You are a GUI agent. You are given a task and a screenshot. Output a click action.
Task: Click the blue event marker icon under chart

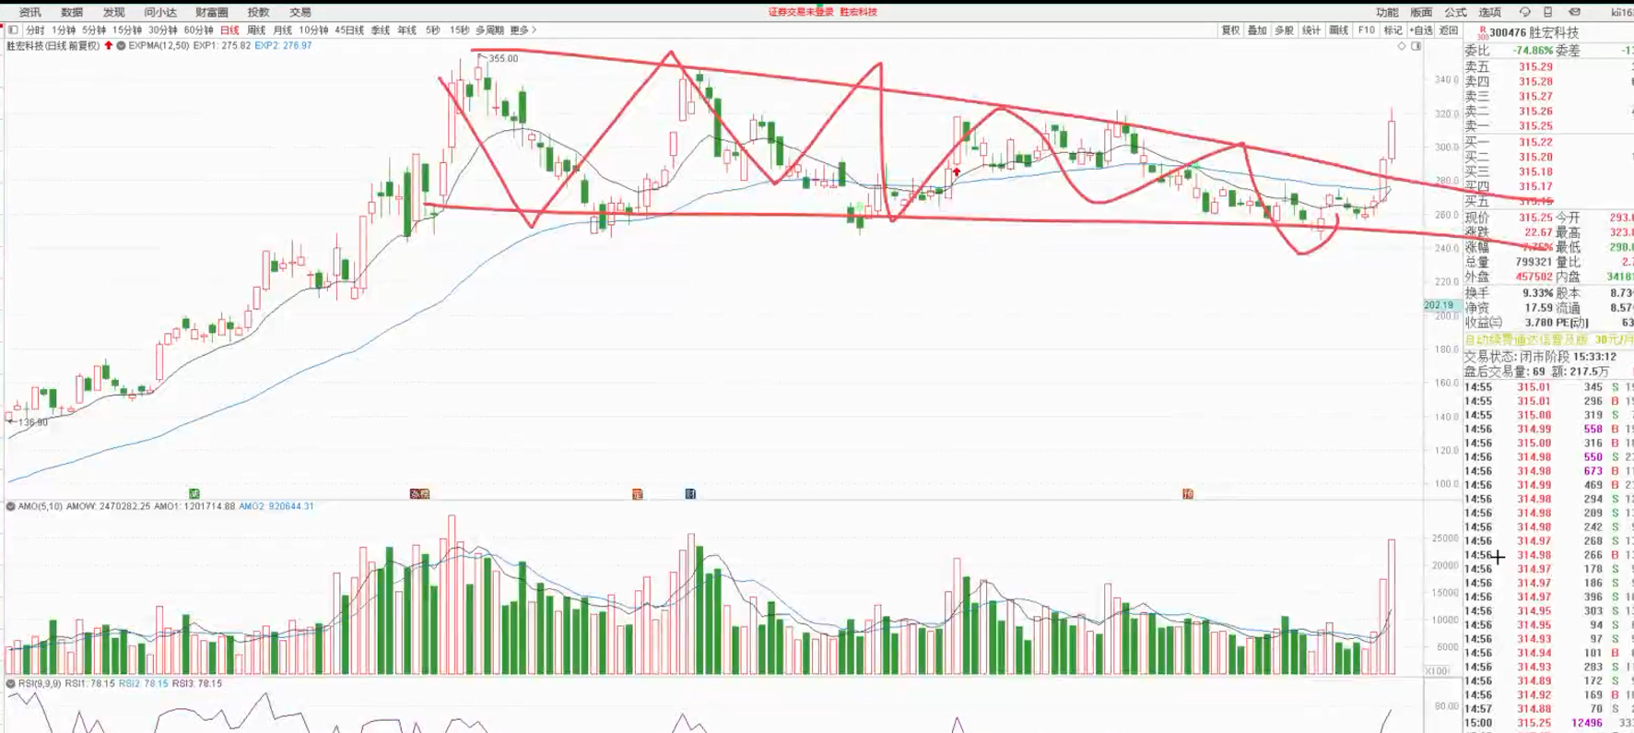tap(690, 494)
